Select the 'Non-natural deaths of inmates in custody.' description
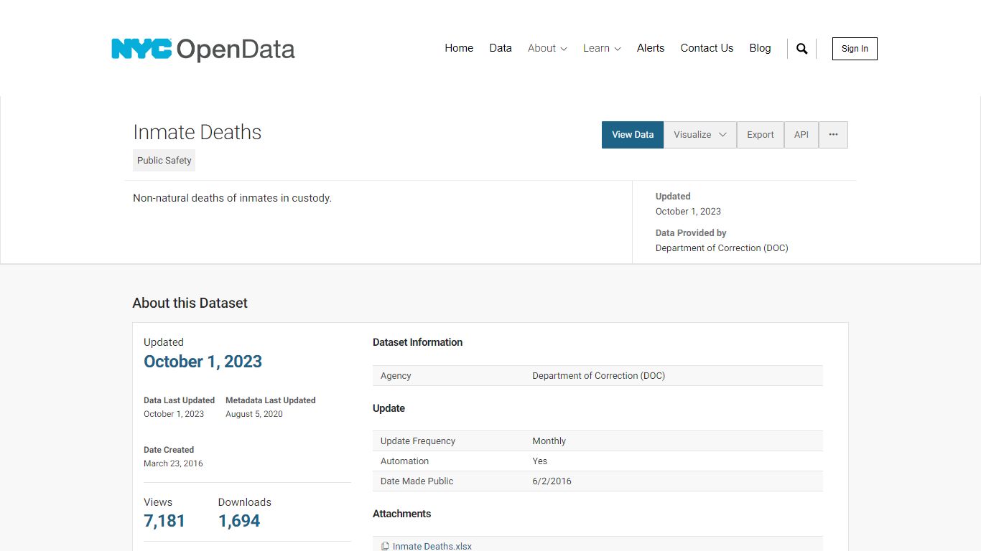This screenshot has height=551, width=981. 232,198
